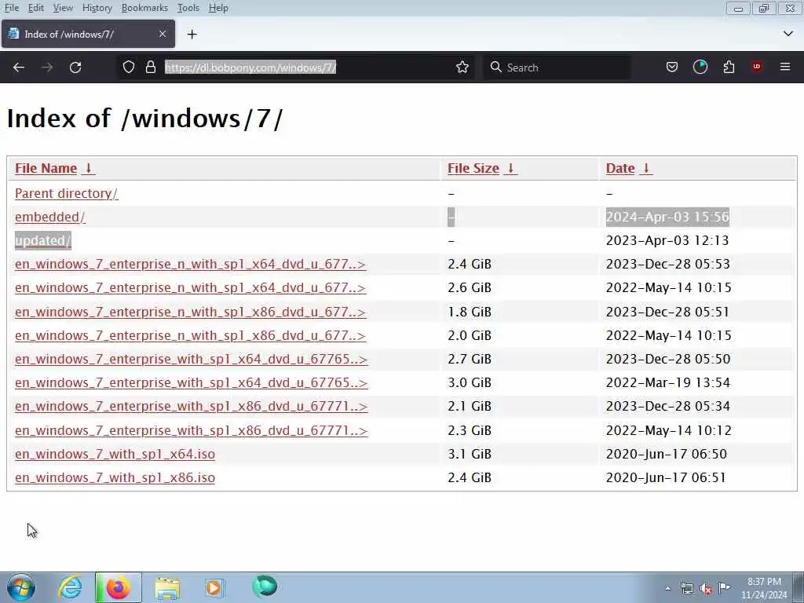Screen dimensions: 804x603
Task: Open the network tray icon
Action: coord(686,588)
